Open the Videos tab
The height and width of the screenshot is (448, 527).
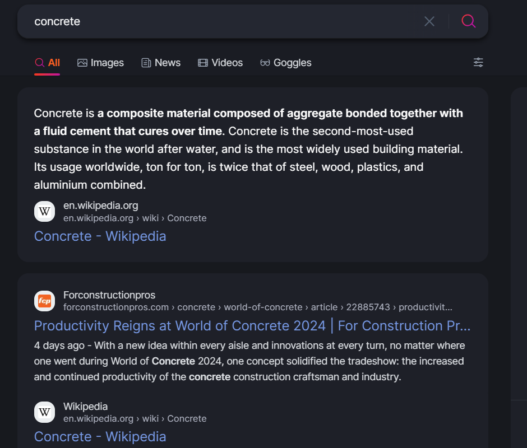coord(220,63)
